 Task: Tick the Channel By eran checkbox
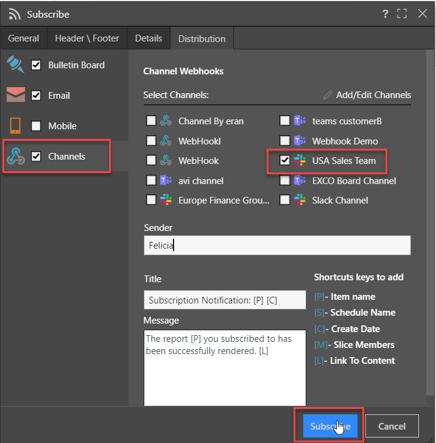[x=151, y=121]
